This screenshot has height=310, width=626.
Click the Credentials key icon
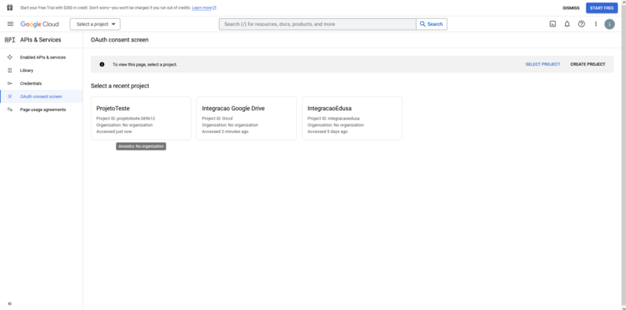(9, 84)
